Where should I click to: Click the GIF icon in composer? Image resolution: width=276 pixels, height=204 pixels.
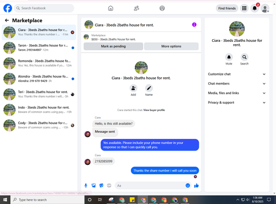coord(109,186)
